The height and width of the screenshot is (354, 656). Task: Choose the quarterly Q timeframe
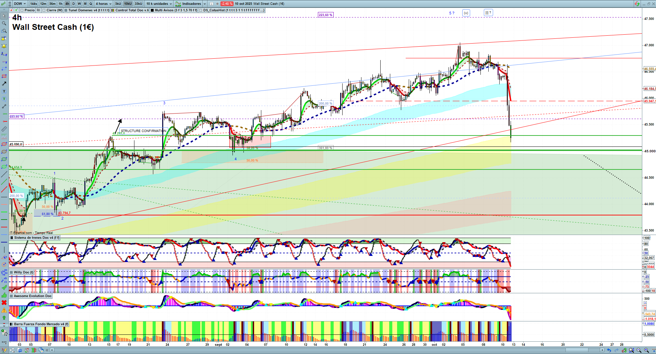91,4
